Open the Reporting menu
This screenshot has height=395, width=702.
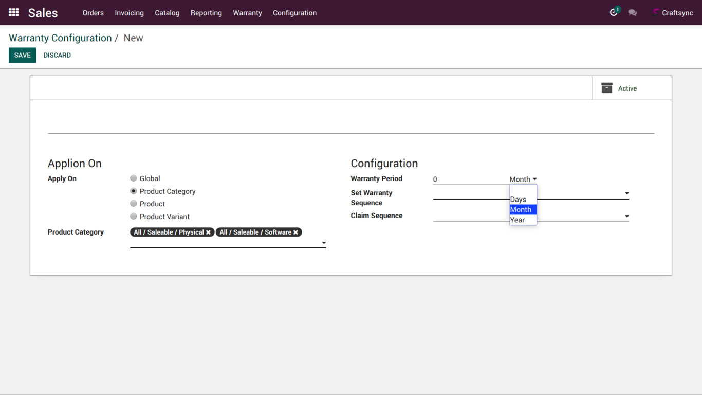coord(206,13)
